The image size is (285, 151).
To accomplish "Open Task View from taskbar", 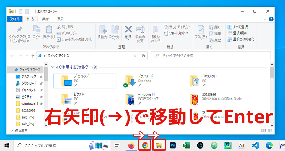I will tap(117, 145).
